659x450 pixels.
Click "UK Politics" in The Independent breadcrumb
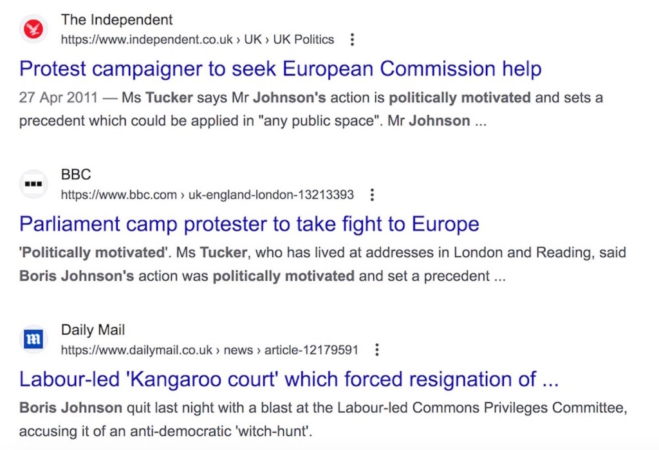click(x=304, y=40)
